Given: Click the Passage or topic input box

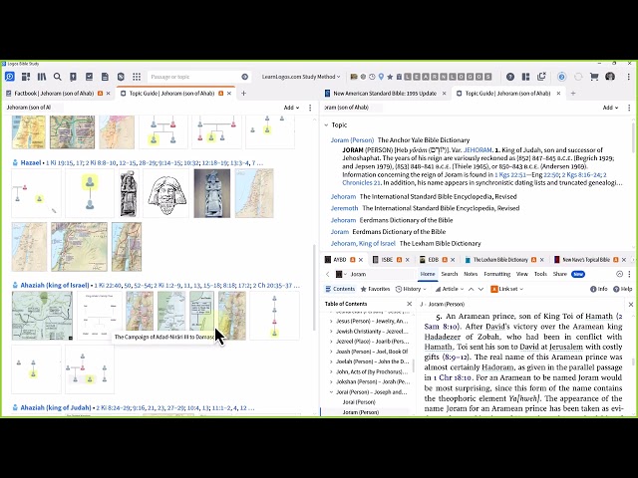Looking at the screenshot, I should click(193, 77).
